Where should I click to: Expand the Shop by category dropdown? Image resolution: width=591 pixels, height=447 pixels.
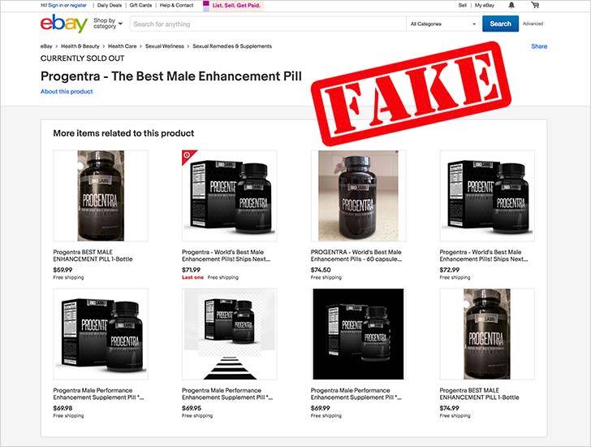click(x=108, y=24)
